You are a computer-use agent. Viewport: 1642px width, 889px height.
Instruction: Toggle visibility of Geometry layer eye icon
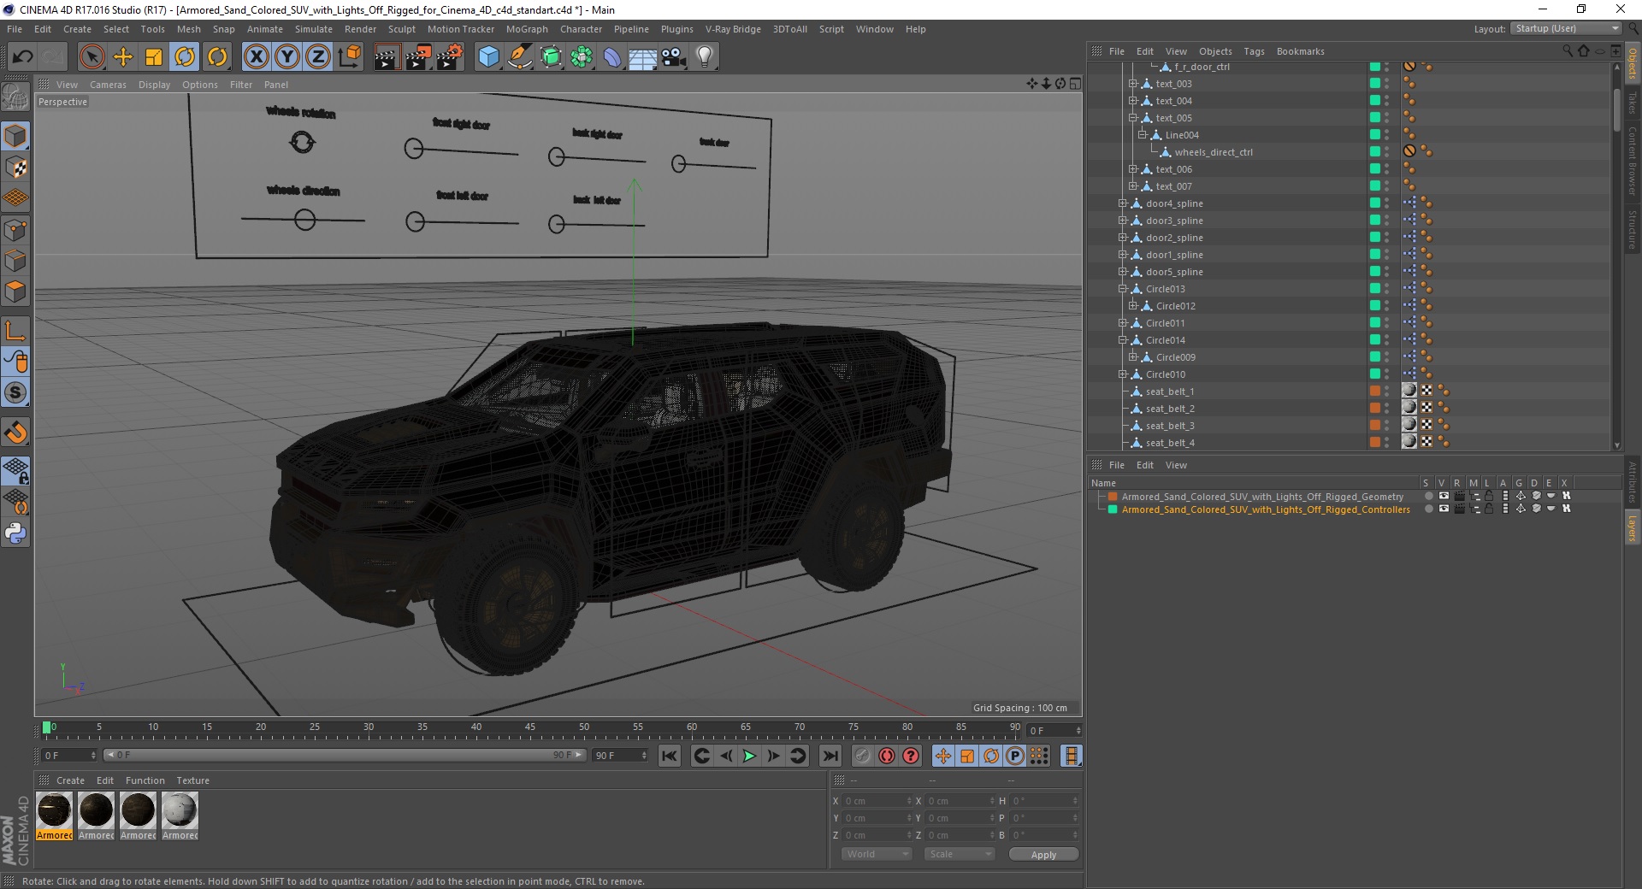[1444, 496]
